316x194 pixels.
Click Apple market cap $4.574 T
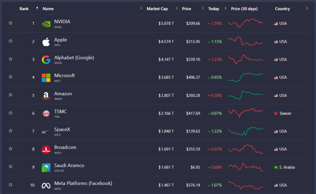pos(166,42)
